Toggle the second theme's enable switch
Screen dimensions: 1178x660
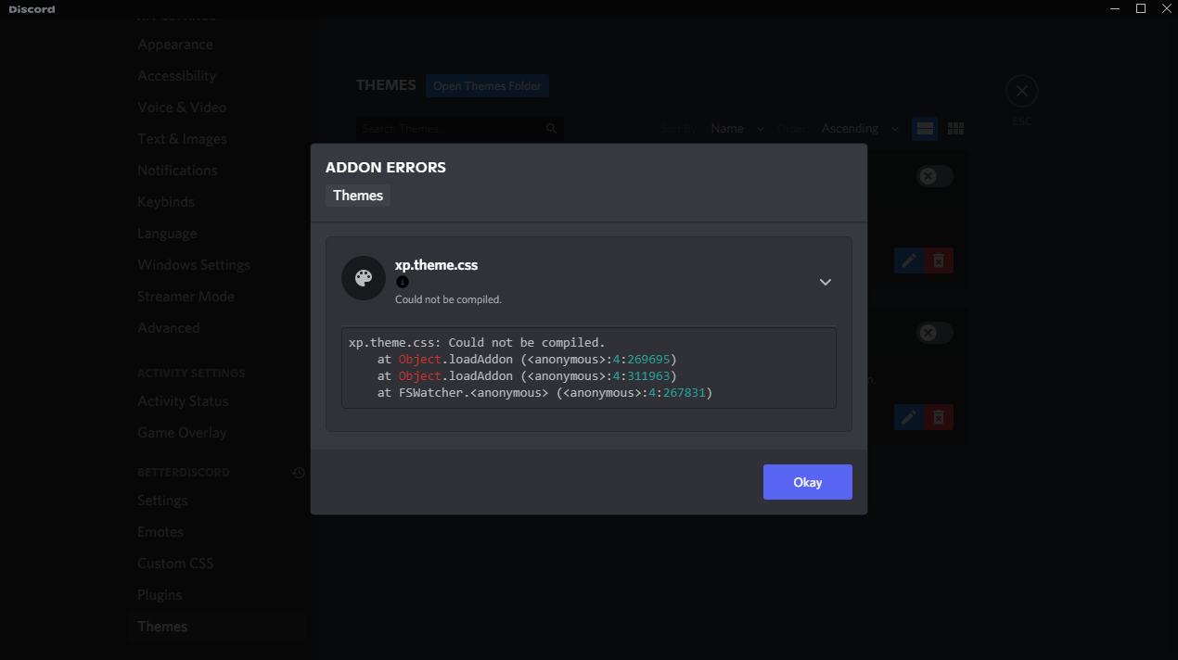pos(935,333)
